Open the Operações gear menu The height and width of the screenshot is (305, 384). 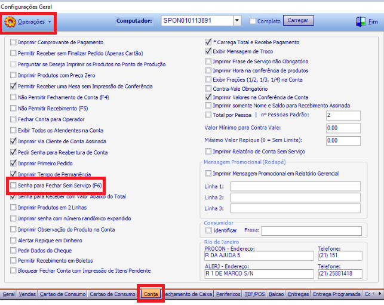pos(27,22)
